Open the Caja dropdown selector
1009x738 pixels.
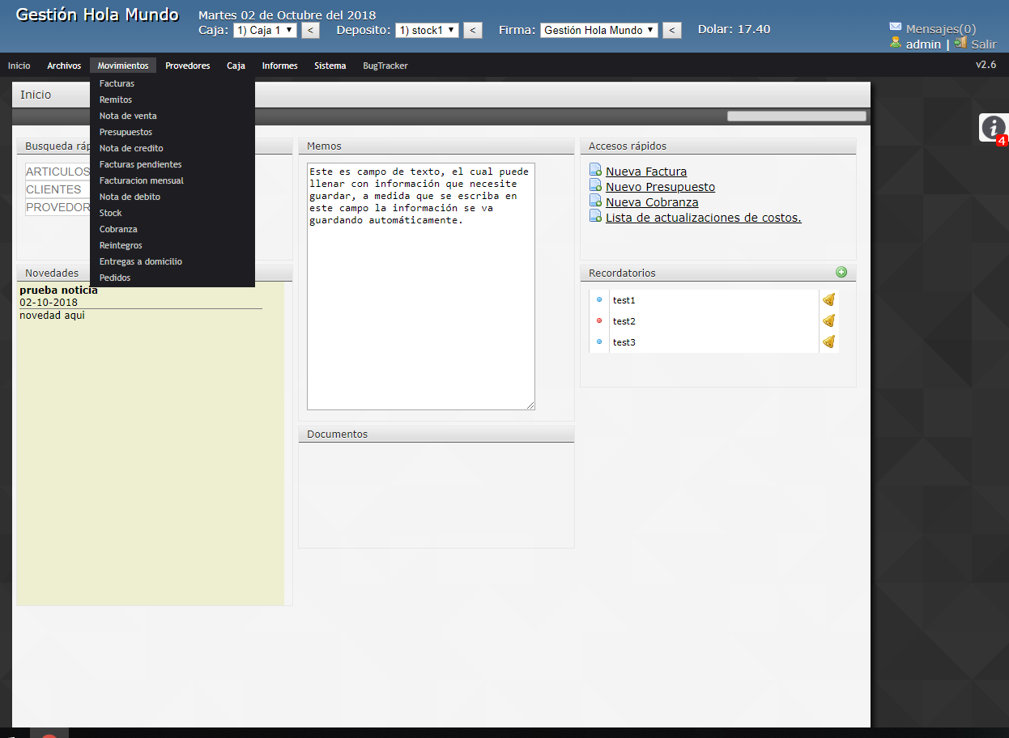pos(265,30)
